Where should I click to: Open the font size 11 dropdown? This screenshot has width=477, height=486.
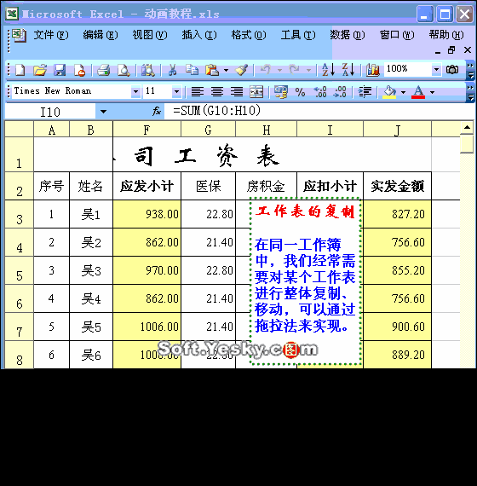[x=176, y=92]
